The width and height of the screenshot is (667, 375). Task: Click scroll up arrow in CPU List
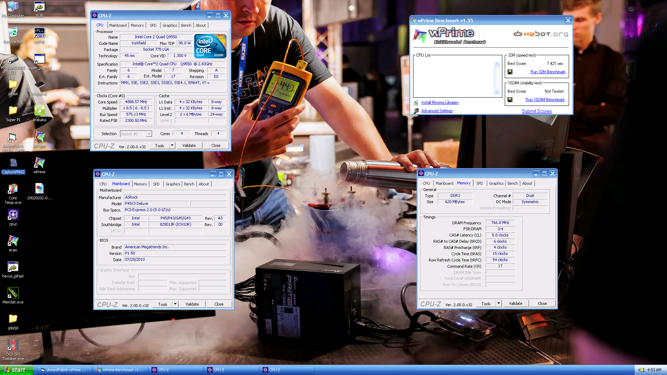(496, 64)
